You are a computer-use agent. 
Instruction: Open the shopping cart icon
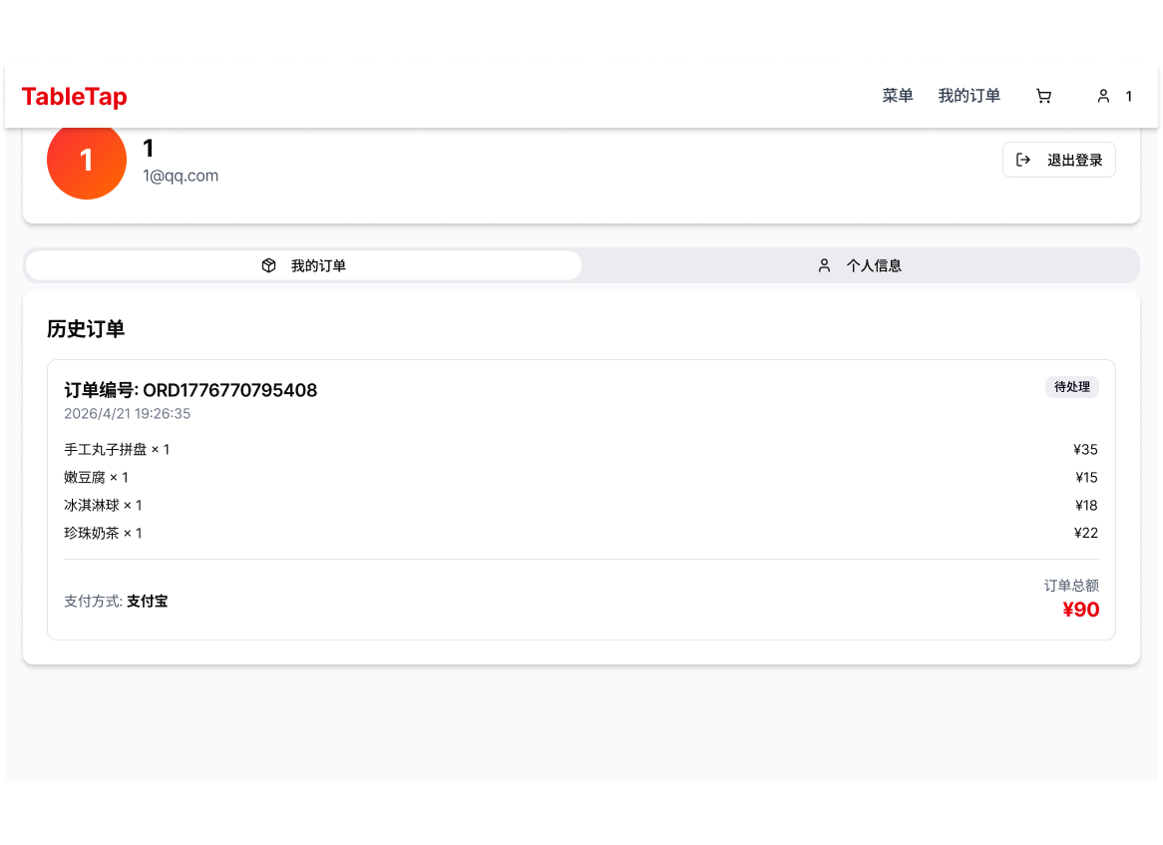(1043, 97)
